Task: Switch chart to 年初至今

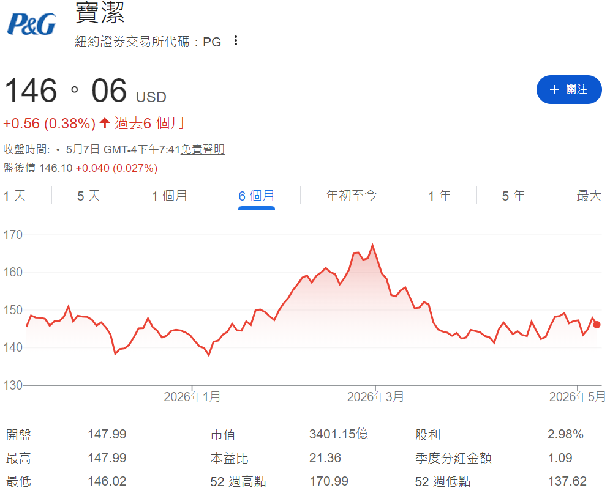Action: pyautogui.click(x=352, y=196)
